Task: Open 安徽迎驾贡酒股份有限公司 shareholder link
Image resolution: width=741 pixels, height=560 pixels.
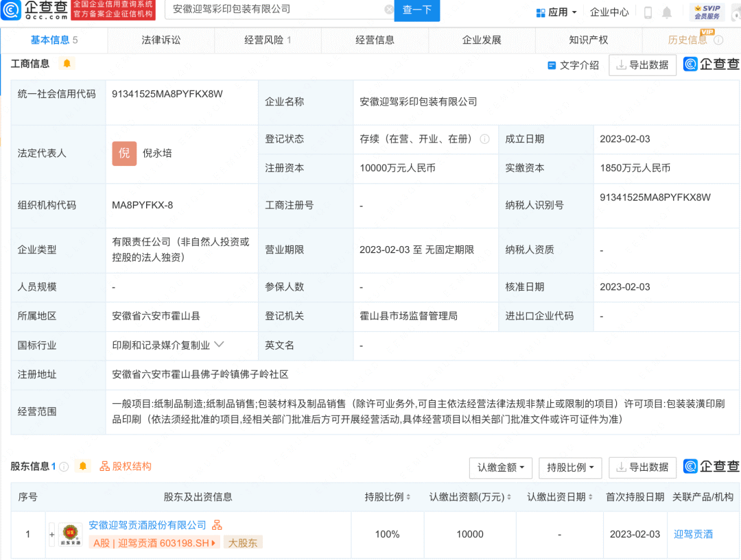Action: (148, 525)
